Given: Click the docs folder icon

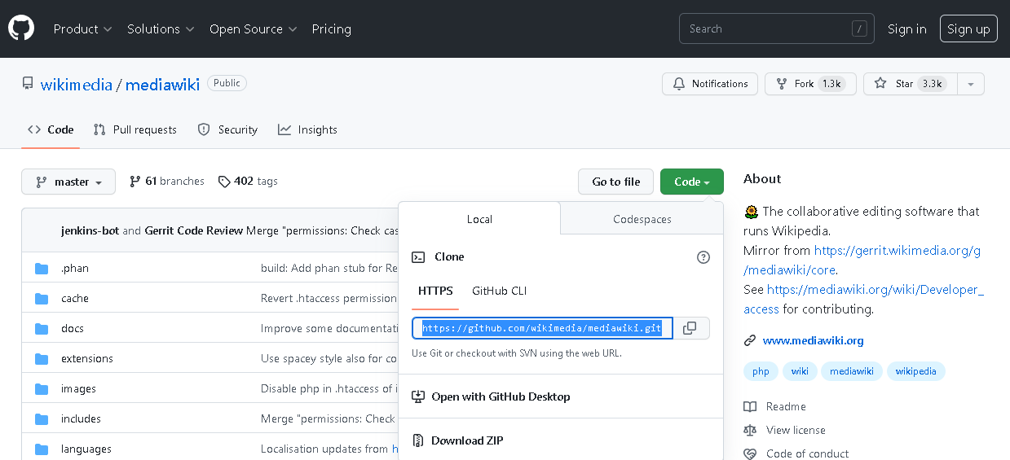Looking at the screenshot, I should click(x=42, y=329).
